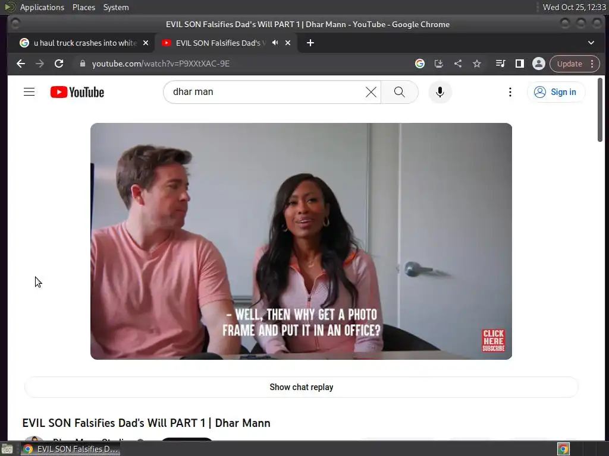
Task: Go back using browser back arrow
Action: [21, 64]
